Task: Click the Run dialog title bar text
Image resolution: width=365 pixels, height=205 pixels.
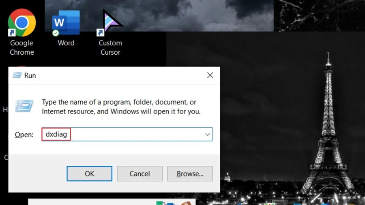Action: pyautogui.click(x=30, y=75)
